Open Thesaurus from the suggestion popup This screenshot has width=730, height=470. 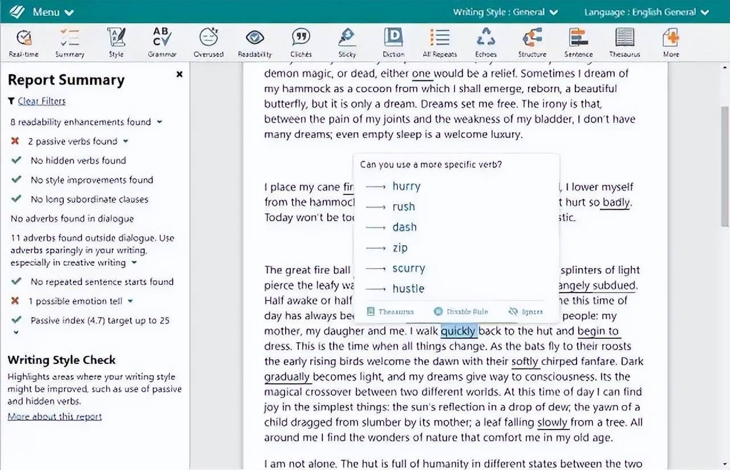coord(391,311)
